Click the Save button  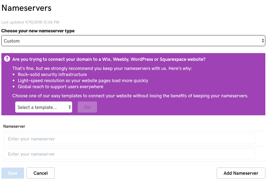12,173
